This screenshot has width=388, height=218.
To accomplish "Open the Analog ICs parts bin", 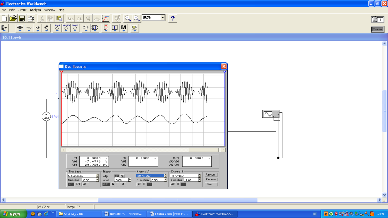I will point(57,28).
